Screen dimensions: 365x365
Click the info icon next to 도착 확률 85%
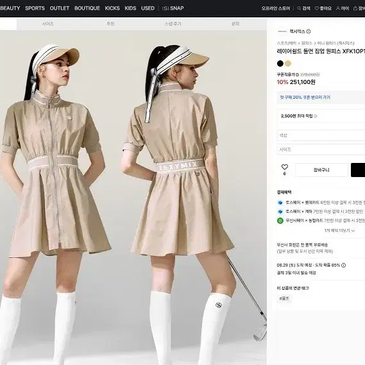coord(343,265)
